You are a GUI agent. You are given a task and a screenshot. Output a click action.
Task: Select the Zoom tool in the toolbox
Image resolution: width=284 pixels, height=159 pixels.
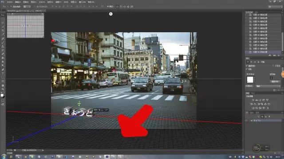pos(3,89)
